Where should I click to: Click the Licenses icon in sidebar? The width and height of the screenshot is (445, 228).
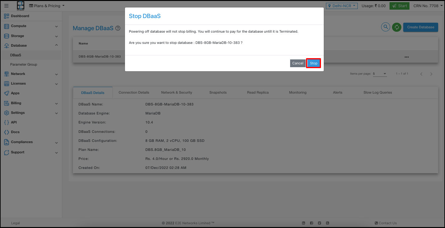point(7,84)
